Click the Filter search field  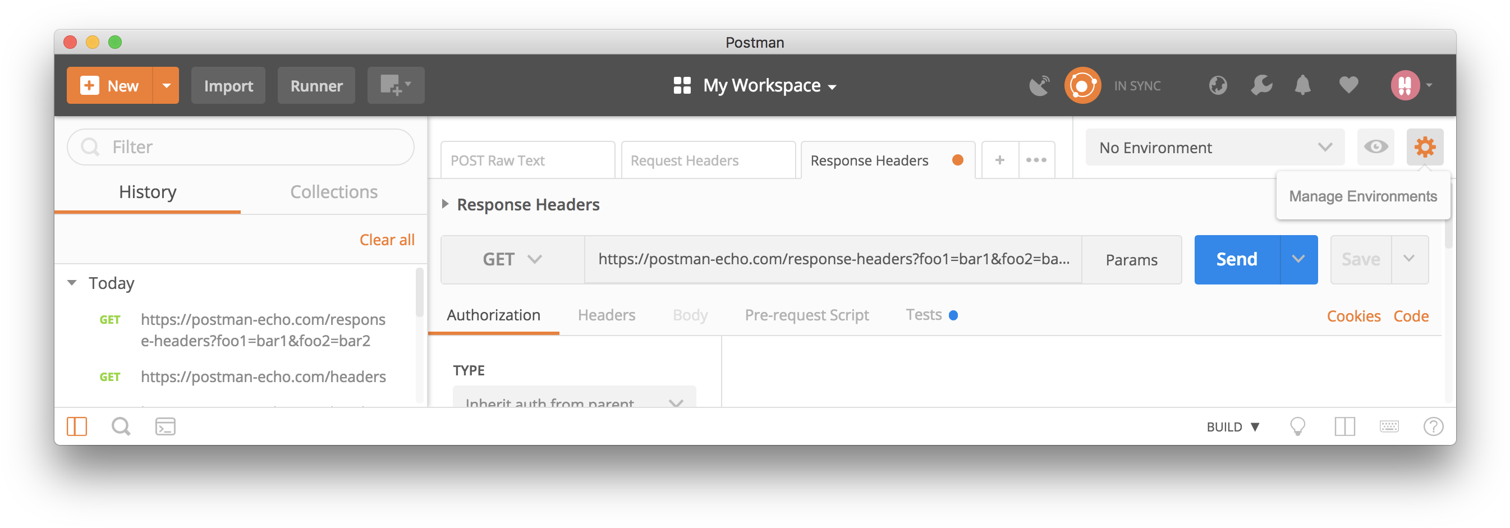point(240,147)
